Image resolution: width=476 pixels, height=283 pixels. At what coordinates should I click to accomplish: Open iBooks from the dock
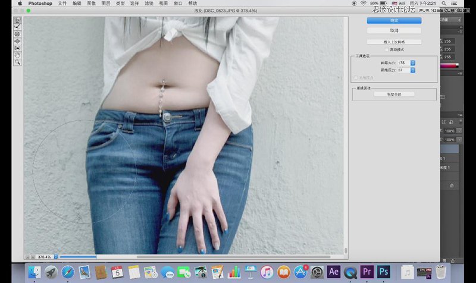(284, 272)
